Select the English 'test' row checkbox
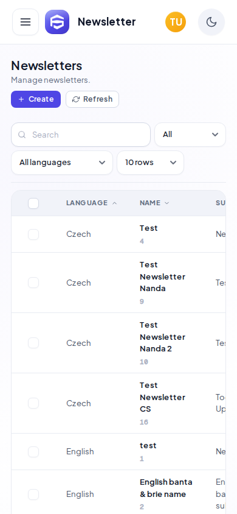Viewport: 237px width, 514px height. pyautogui.click(x=33, y=452)
